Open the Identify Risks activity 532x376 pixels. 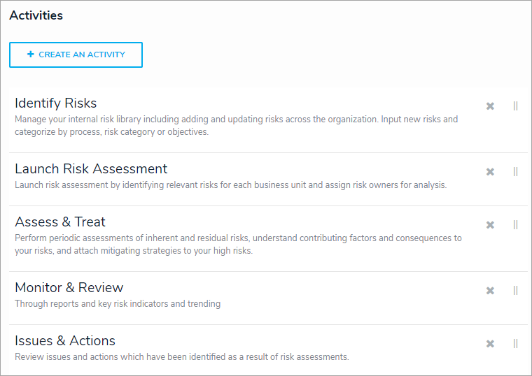click(x=56, y=103)
